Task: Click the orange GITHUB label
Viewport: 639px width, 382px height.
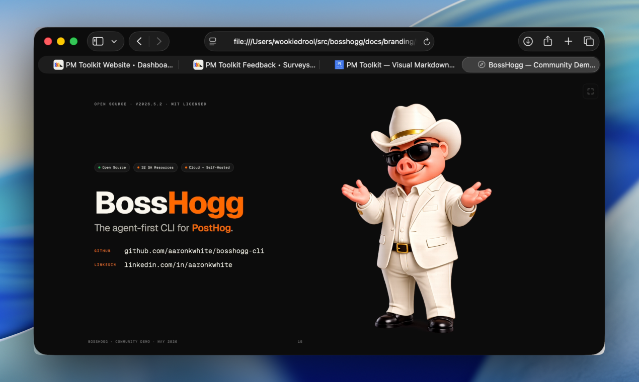Action: (x=102, y=251)
